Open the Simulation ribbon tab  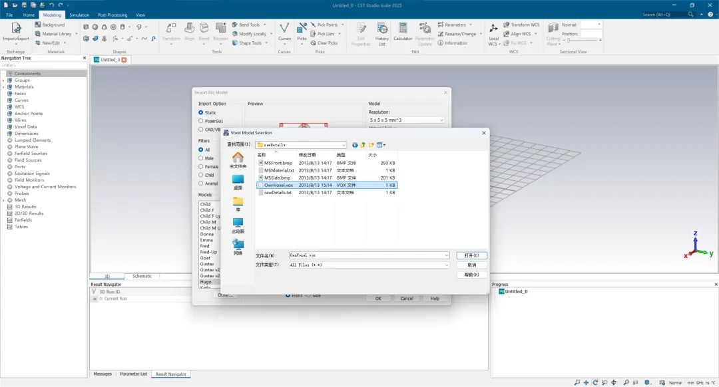coord(79,15)
